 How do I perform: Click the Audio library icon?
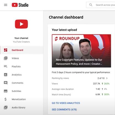[6, 107]
